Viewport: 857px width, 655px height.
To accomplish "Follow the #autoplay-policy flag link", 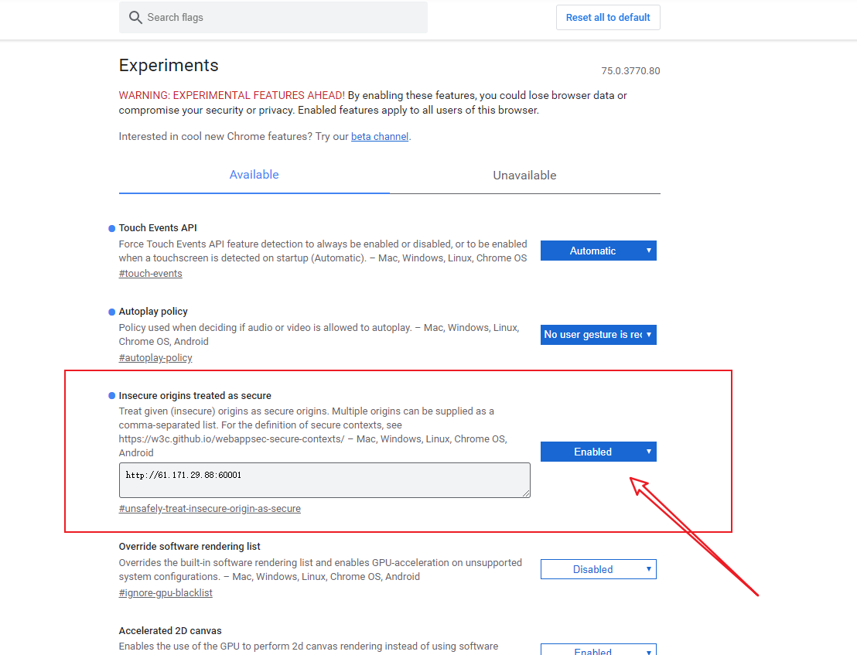I will click(x=155, y=357).
